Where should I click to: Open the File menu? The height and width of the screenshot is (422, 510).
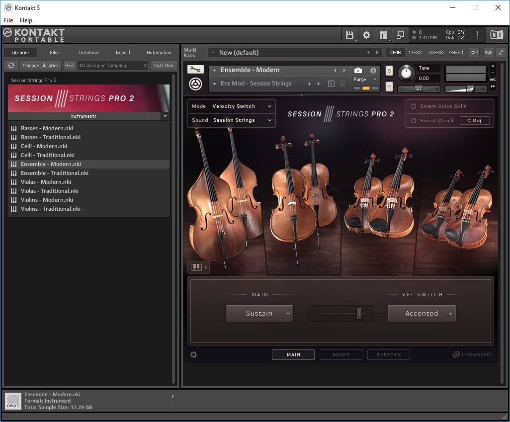coord(8,20)
